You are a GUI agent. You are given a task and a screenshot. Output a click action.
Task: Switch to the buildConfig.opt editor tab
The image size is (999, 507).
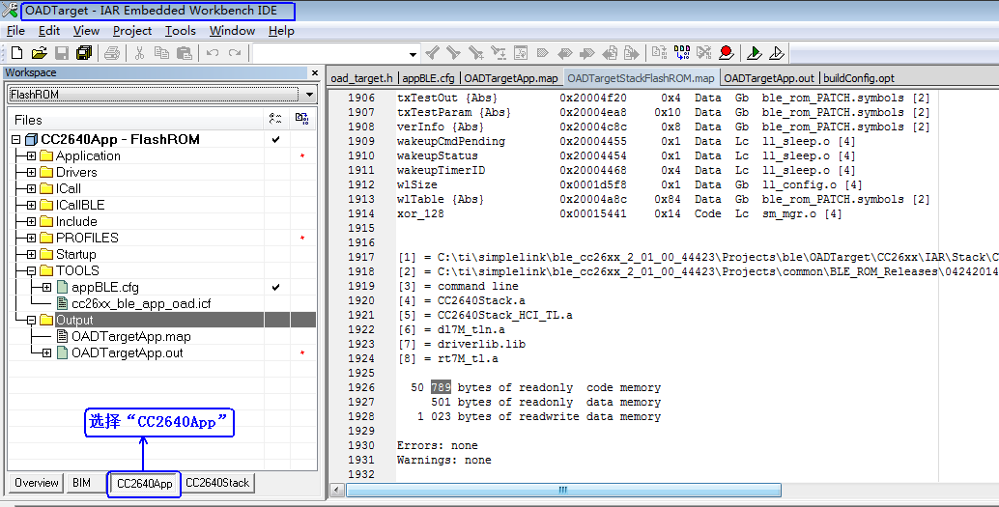[x=859, y=78]
